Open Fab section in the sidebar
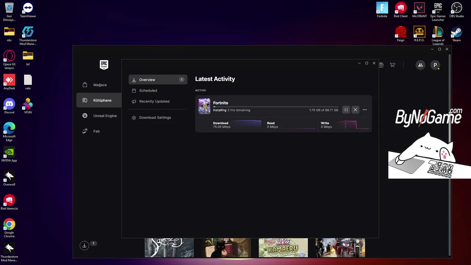 coord(99,131)
